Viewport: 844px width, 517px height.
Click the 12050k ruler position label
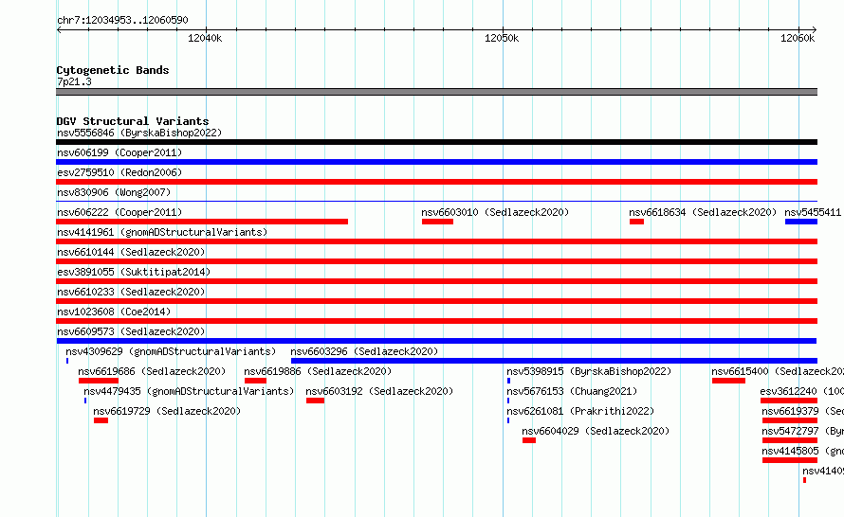(x=502, y=38)
